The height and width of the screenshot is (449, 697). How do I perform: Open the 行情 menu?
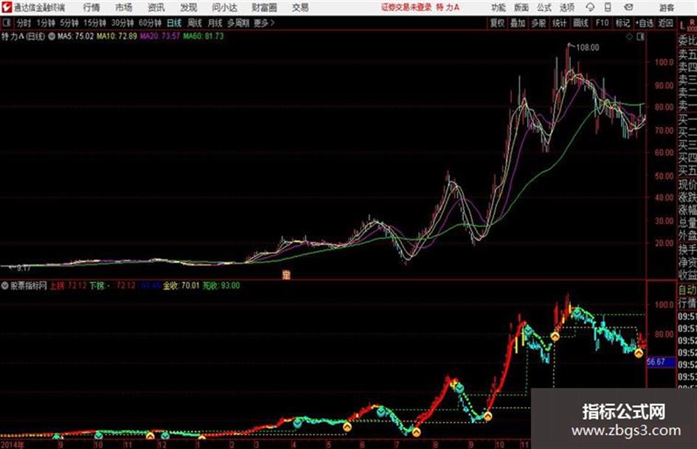(91, 7)
